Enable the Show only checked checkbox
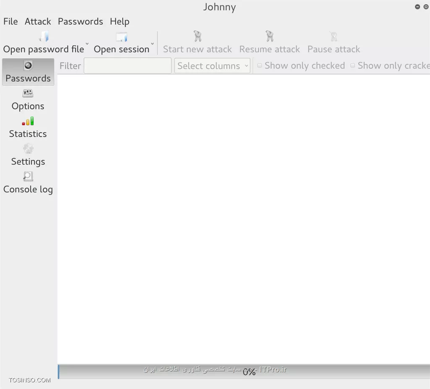This screenshot has height=389, width=430. click(260, 65)
